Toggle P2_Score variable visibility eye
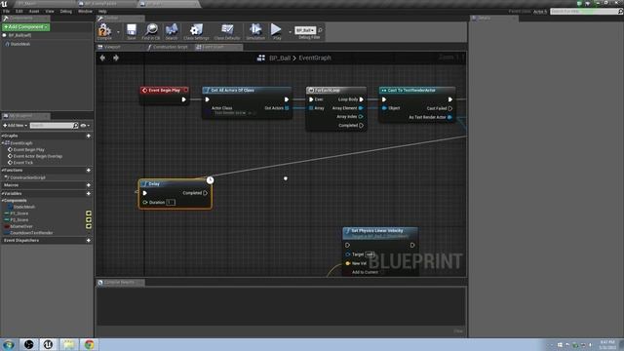Image resolution: width=624 pixels, height=351 pixels. (x=89, y=219)
